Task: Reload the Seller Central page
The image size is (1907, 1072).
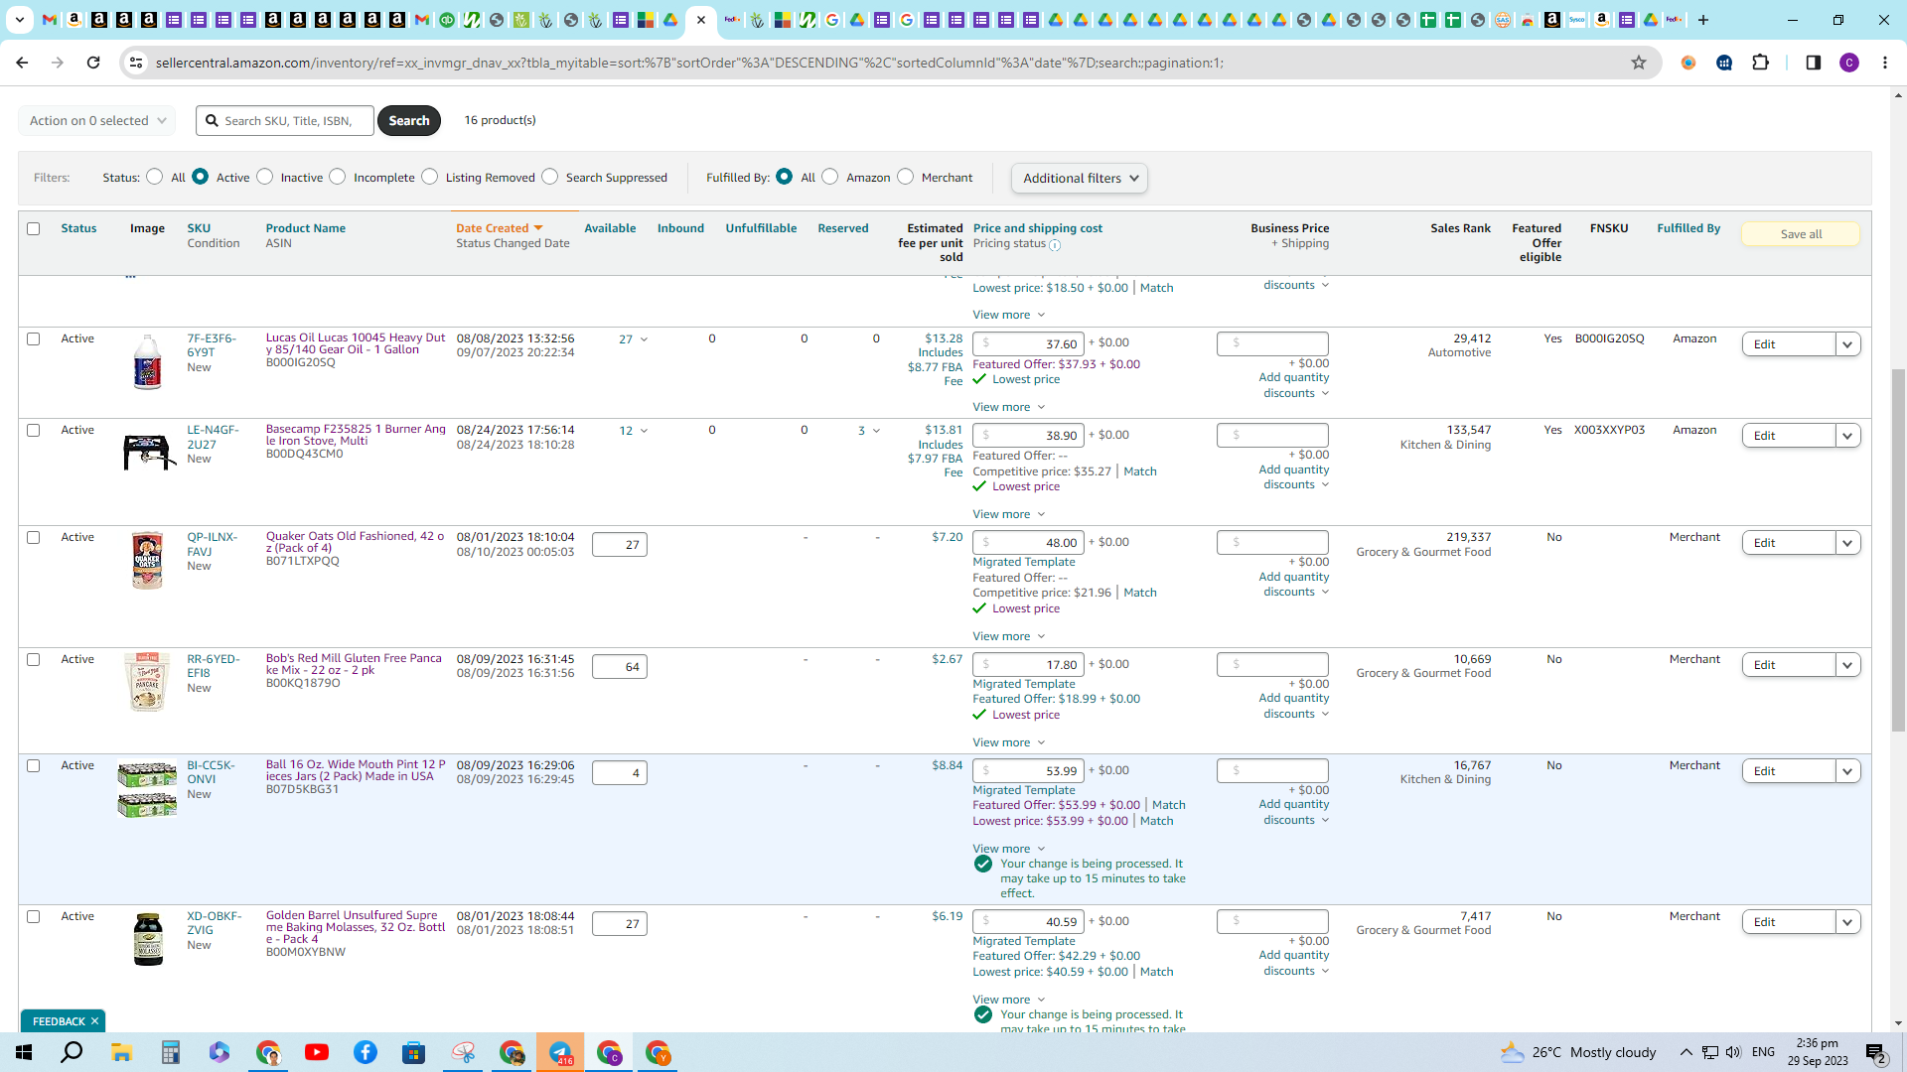Action: coord(93,63)
